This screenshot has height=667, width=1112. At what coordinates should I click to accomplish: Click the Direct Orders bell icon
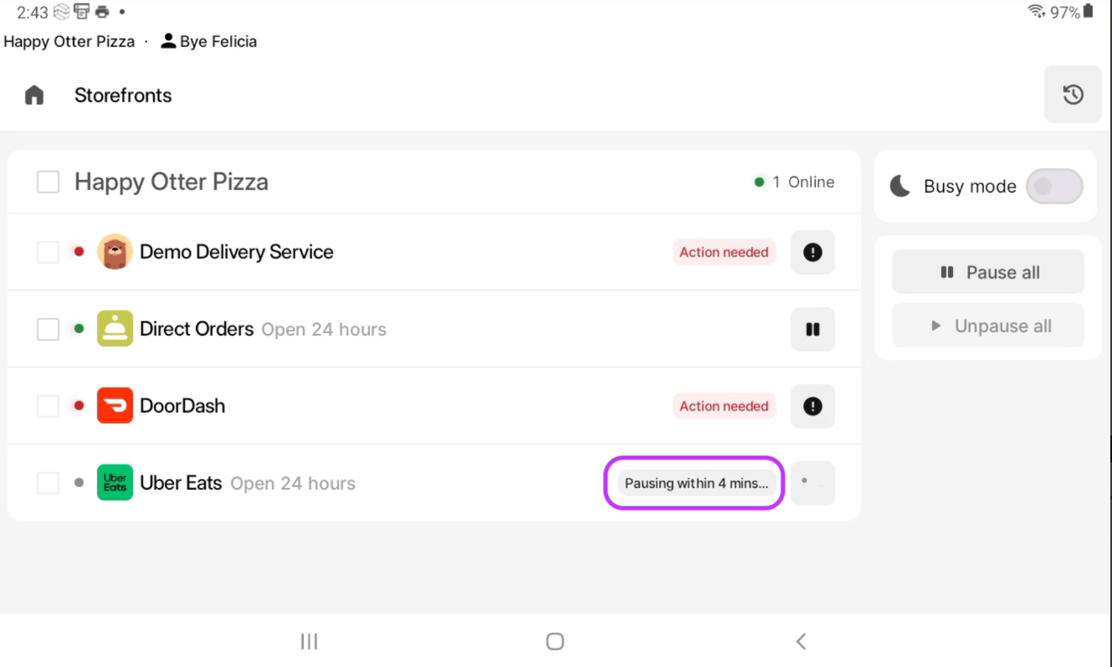click(114, 329)
